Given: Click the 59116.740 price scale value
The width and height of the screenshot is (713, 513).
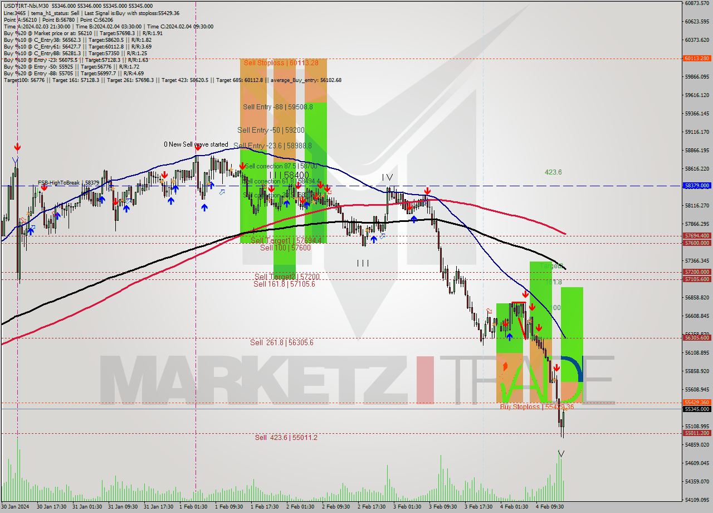Looking at the screenshot, I should pyautogui.click(x=697, y=132).
